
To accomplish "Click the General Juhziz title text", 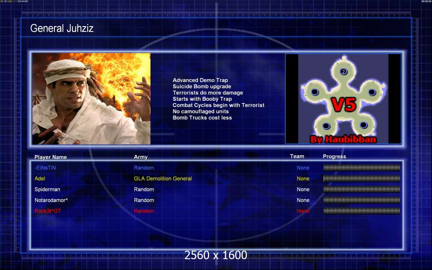I will (x=62, y=28).
